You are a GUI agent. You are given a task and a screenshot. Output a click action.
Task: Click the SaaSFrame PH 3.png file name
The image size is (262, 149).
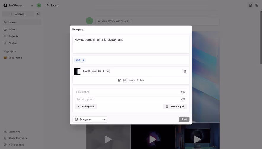point(96,72)
